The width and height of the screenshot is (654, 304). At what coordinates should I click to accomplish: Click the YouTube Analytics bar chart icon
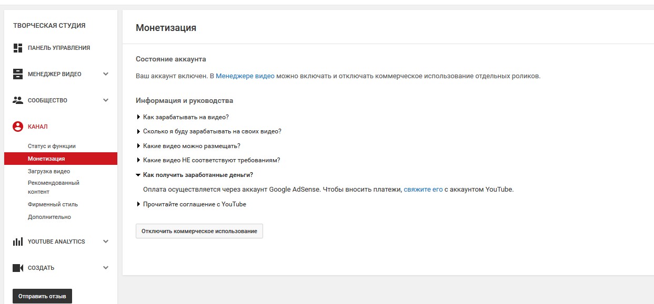click(x=18, y=242)
